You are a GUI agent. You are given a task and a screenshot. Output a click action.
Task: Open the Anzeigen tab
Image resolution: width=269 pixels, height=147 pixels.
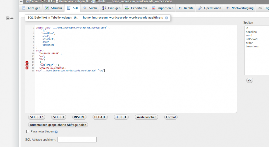(31, 8)
